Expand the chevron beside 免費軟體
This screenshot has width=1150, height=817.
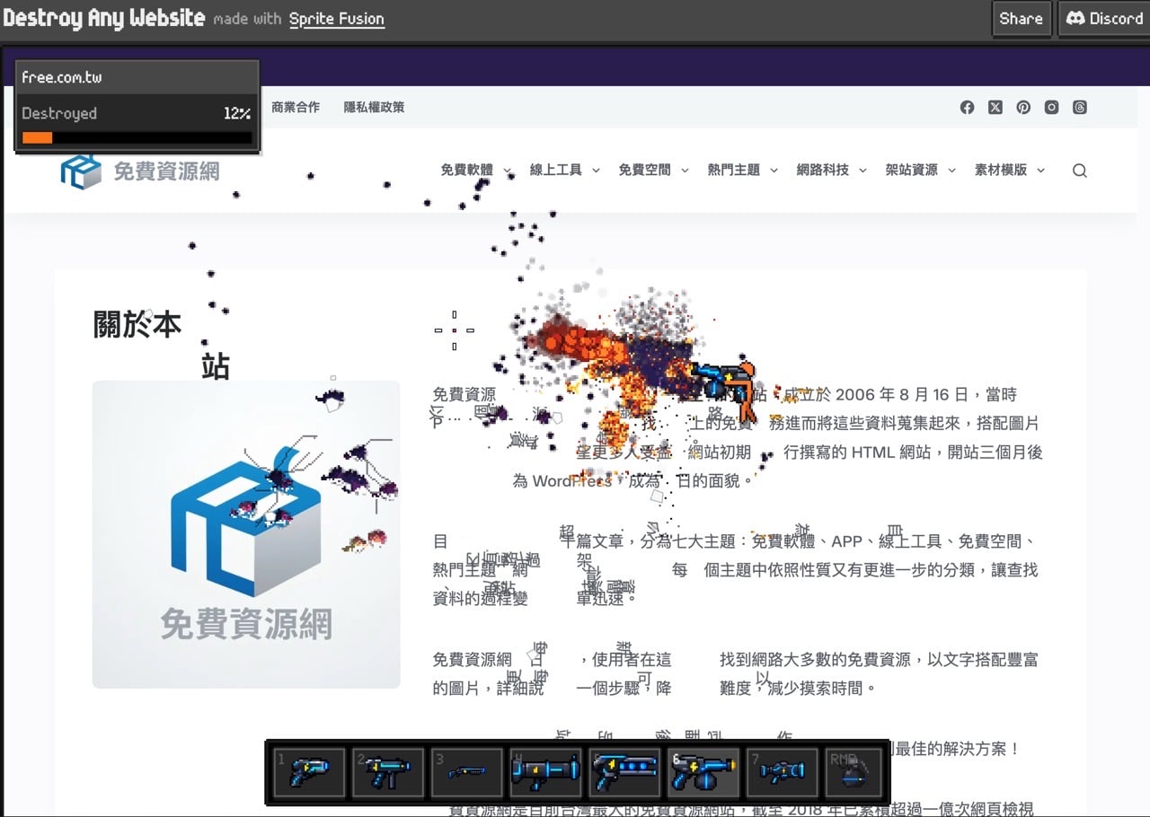click(x=508, y=171)
